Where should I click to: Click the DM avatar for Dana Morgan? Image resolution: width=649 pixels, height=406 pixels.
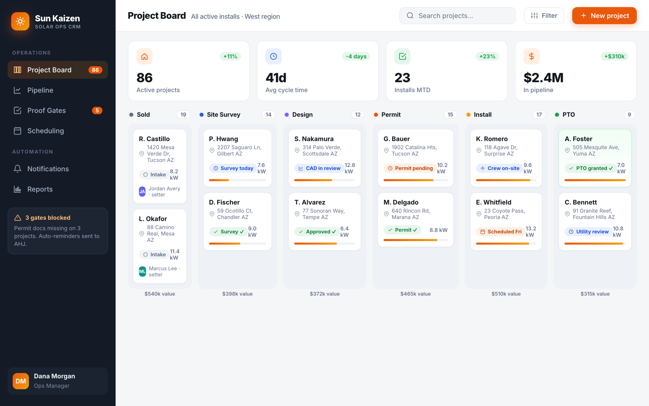[x=21, y=381]
